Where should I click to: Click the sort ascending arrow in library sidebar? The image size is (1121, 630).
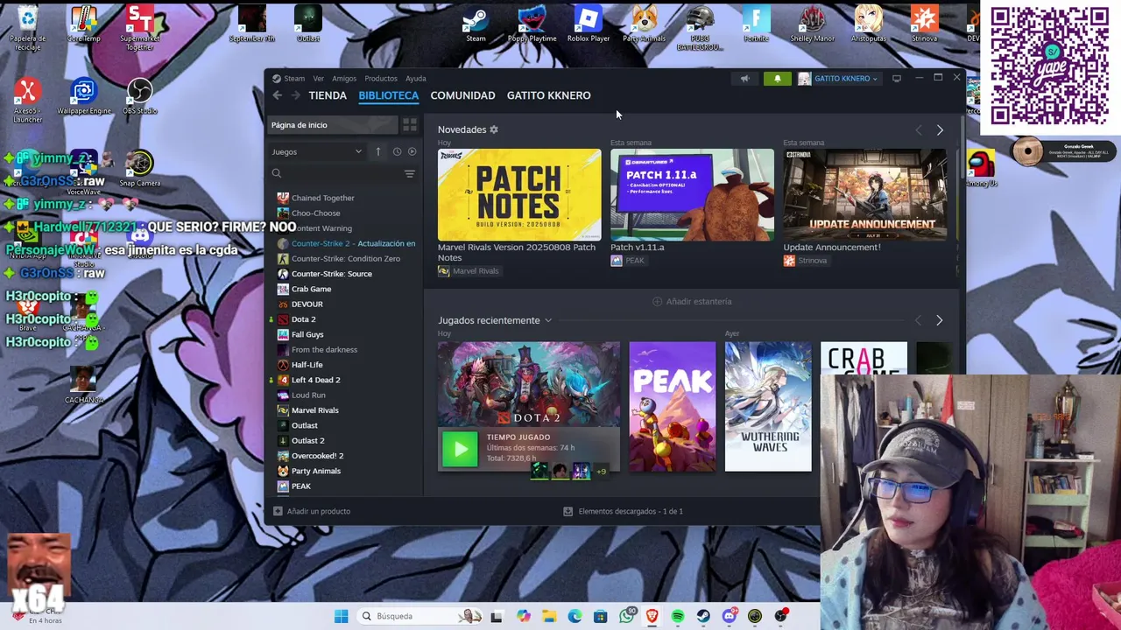pyautogui.click(x=378, y=151)
